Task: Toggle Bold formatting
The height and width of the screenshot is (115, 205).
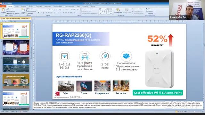Action: (x=38, y=13)
